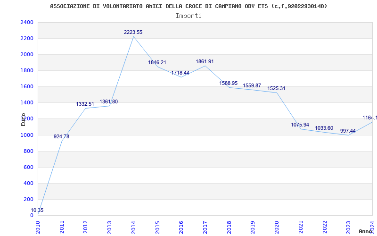Click the 'Euro' y-axis title
This screenshot has height=236, width=377.
point(23,119)
